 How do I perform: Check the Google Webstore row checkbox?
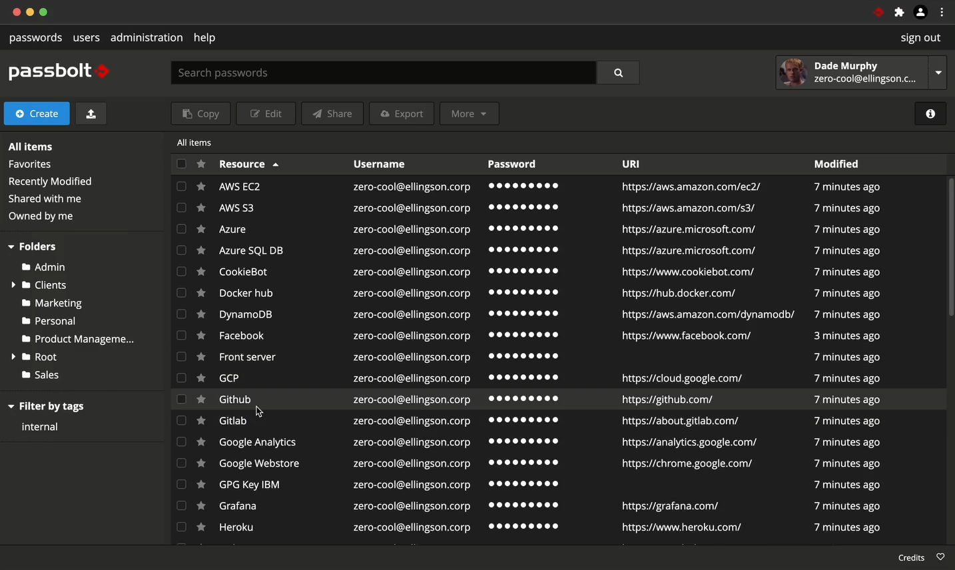(x=181, y=463)
